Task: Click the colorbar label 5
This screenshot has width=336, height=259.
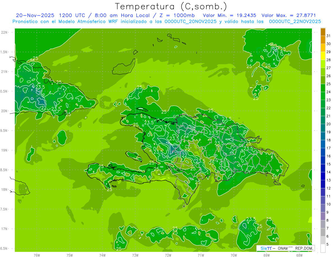Action: click(x=328, y=244)
